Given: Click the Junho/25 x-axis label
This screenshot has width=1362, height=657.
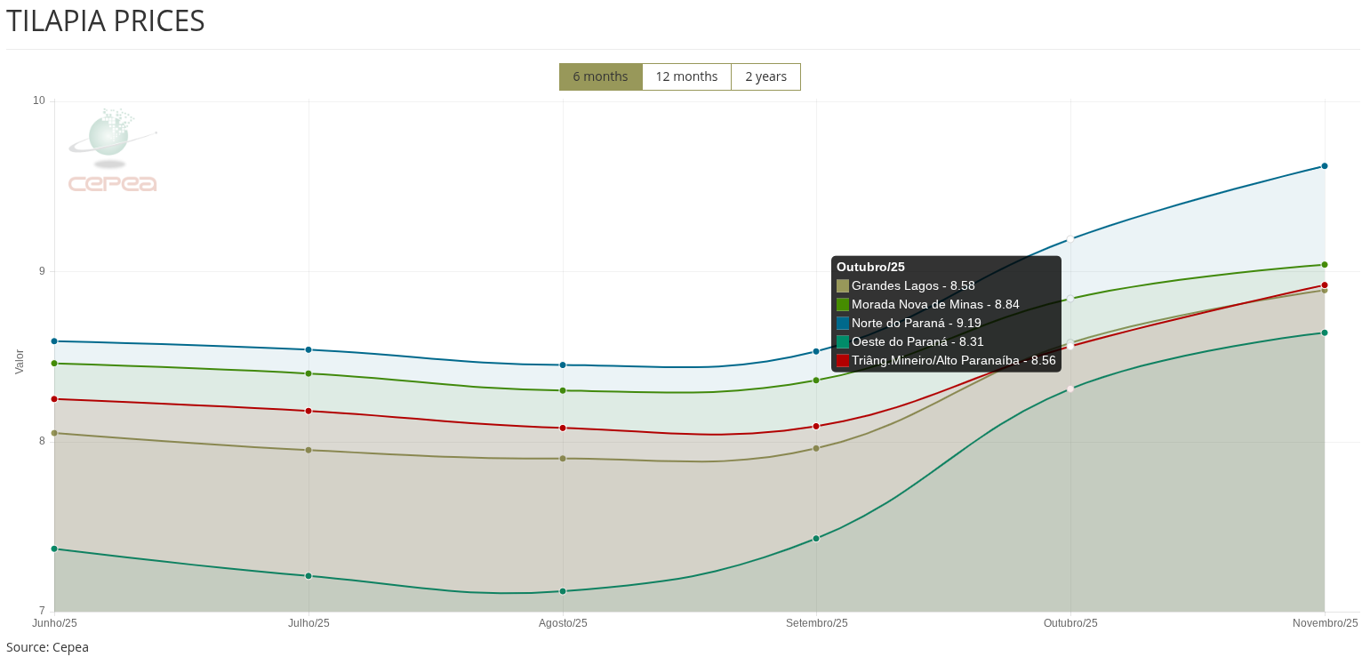Looking at the screenshot, I should pos(55,623).
